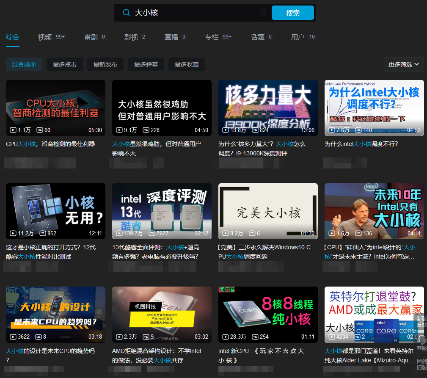Open title link 大小核虽然很鸡肋，但对普通用户影响不大

pyautogui.click(x=157, y=149)
